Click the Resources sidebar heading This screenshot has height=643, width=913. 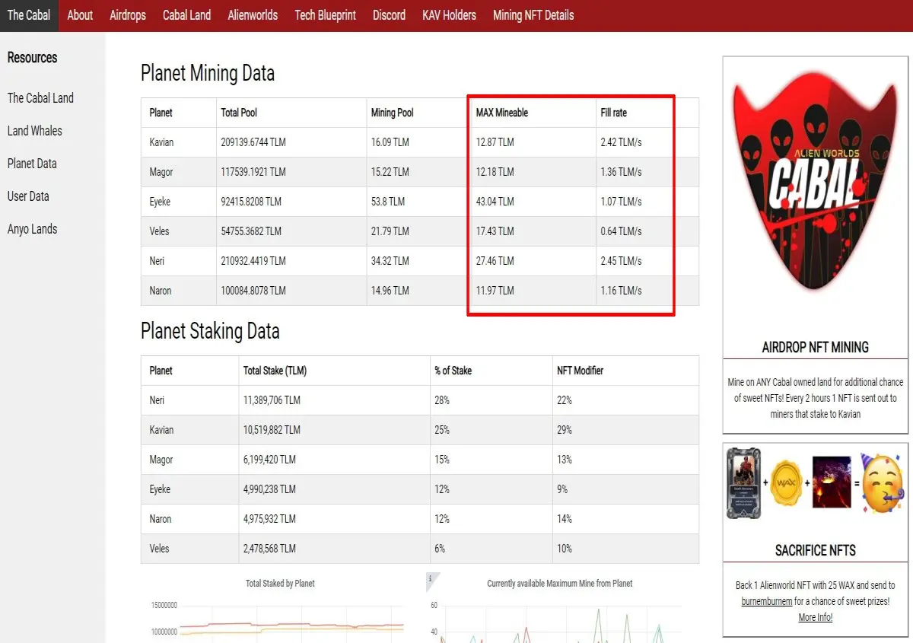click(x=32, y=58)
